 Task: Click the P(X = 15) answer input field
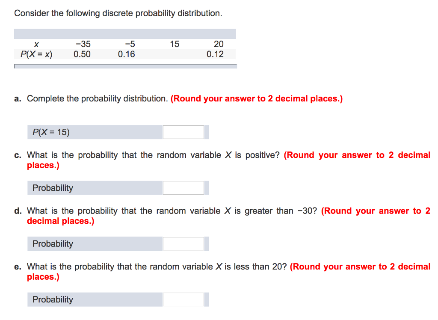[x=183, y=132]
